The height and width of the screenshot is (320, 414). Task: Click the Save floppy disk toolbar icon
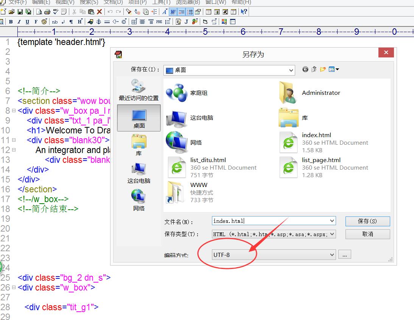coord(20,12)
